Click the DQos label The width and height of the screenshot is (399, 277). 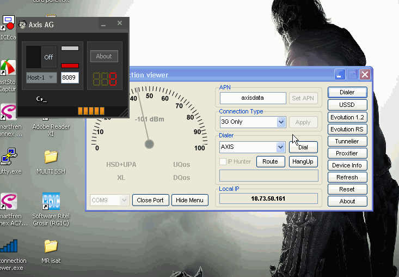pyautogui.click(x=182, y=178)
